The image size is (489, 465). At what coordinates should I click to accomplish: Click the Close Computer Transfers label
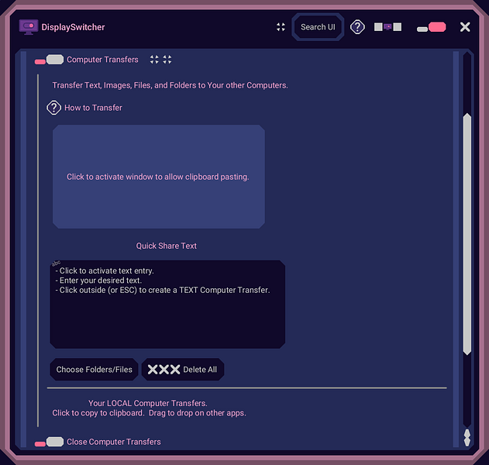pos(114,442)
